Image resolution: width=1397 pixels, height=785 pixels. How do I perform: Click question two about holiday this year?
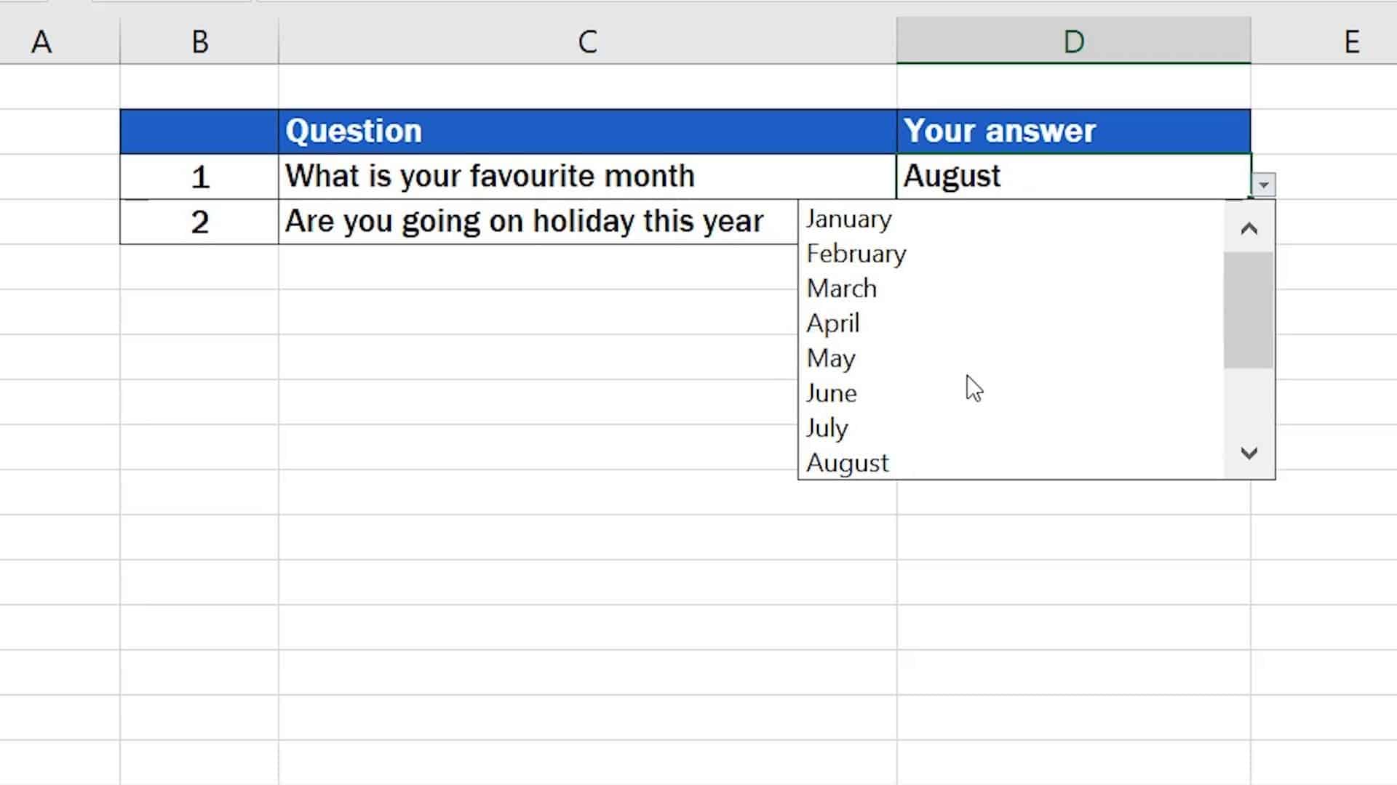[524, 221]
